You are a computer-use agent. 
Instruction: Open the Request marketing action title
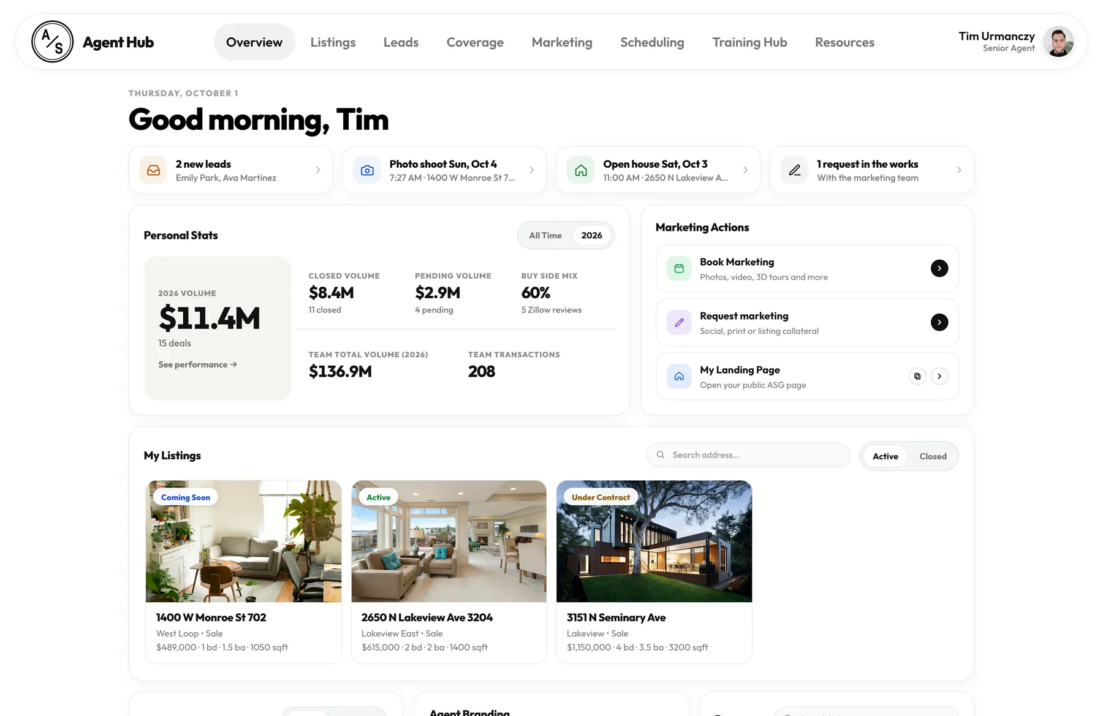744,316
